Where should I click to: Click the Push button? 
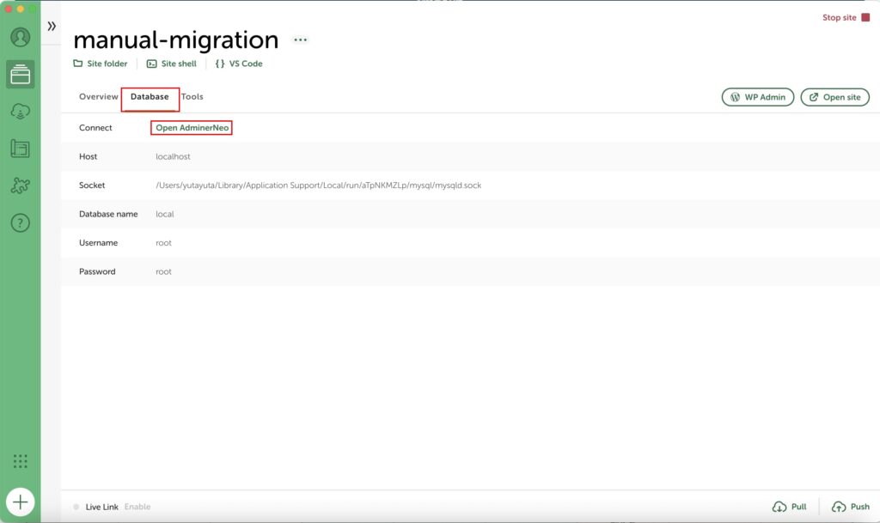coord(851,507)
